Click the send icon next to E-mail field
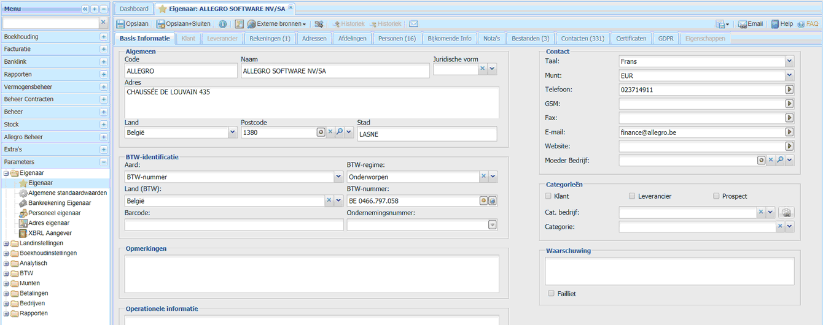The image size is (823, 325). tap(790, 132)
